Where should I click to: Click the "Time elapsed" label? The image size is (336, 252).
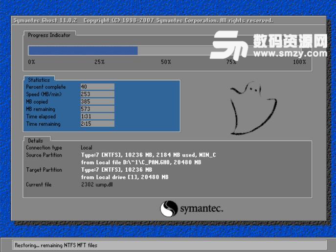tap(41, 116)
